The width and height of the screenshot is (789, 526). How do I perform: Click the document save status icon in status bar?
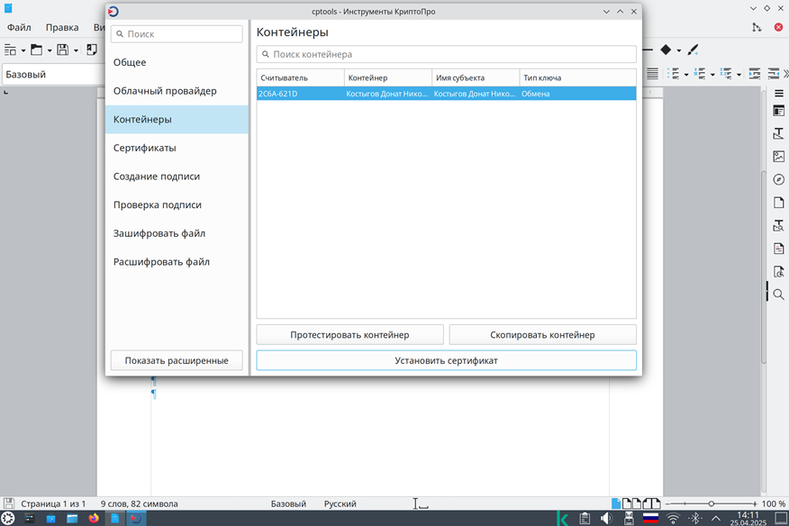pos(8,503)
